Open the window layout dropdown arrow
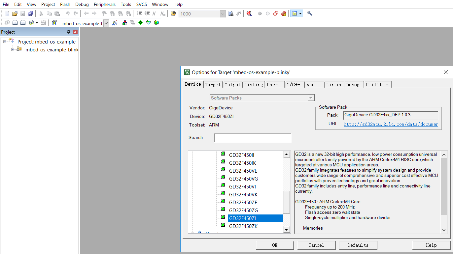The width and height of the screenshot is (453, 254). click(x=300, y=14)
